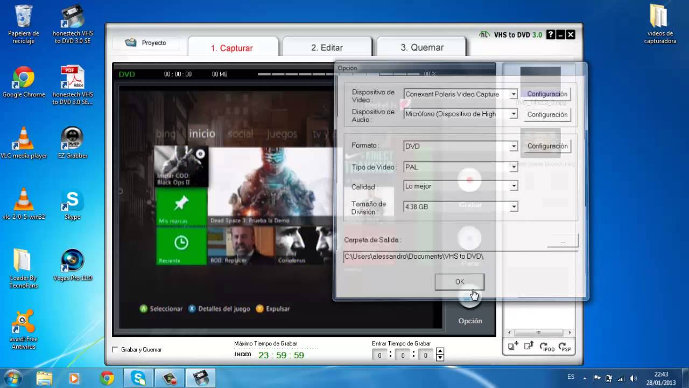Toggle the Grabar y Quemar checkbox
Screen dimensions: 689x388
click(115, 350)
